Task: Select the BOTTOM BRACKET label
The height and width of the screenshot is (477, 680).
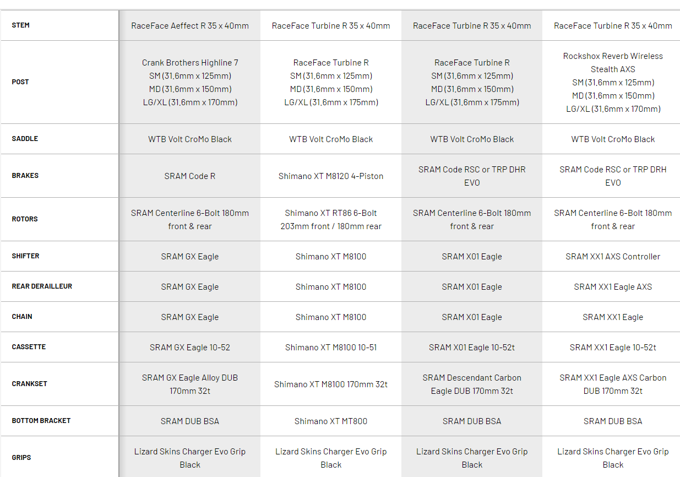Action: pyautogui.click(x=41, y=421)
